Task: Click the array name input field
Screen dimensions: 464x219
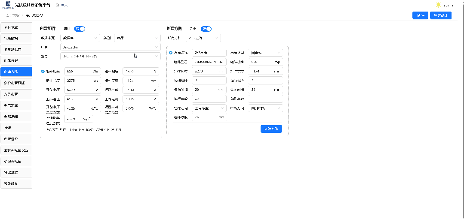Action: [209, 53]
